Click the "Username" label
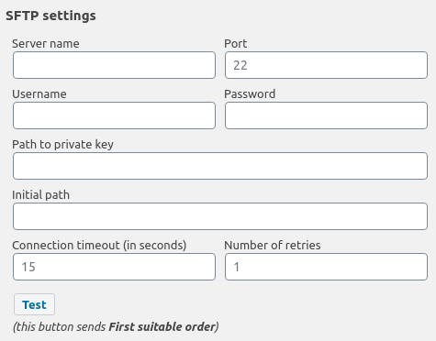 (x=39, y=94)
